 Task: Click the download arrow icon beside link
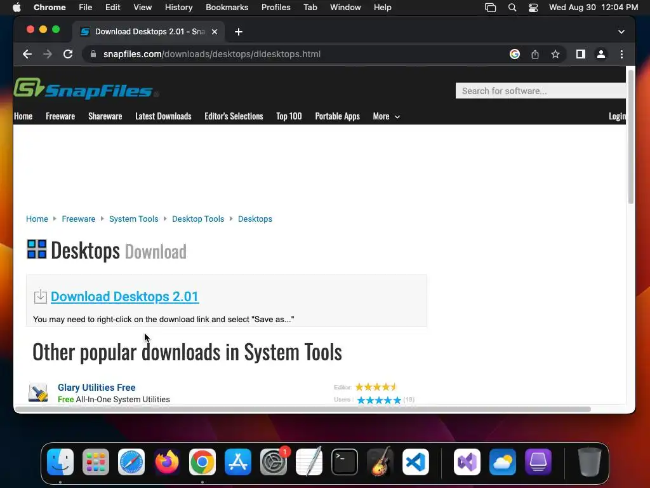coord(40,296)
